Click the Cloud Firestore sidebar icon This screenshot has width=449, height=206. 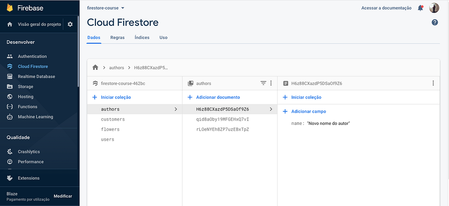pyautogui.click(x=10, y=66)
